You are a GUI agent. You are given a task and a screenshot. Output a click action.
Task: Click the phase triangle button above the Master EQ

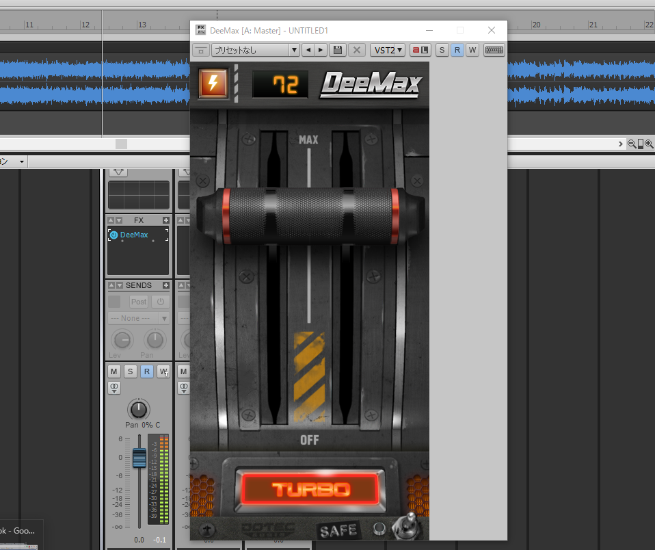(x=118, y=172)
